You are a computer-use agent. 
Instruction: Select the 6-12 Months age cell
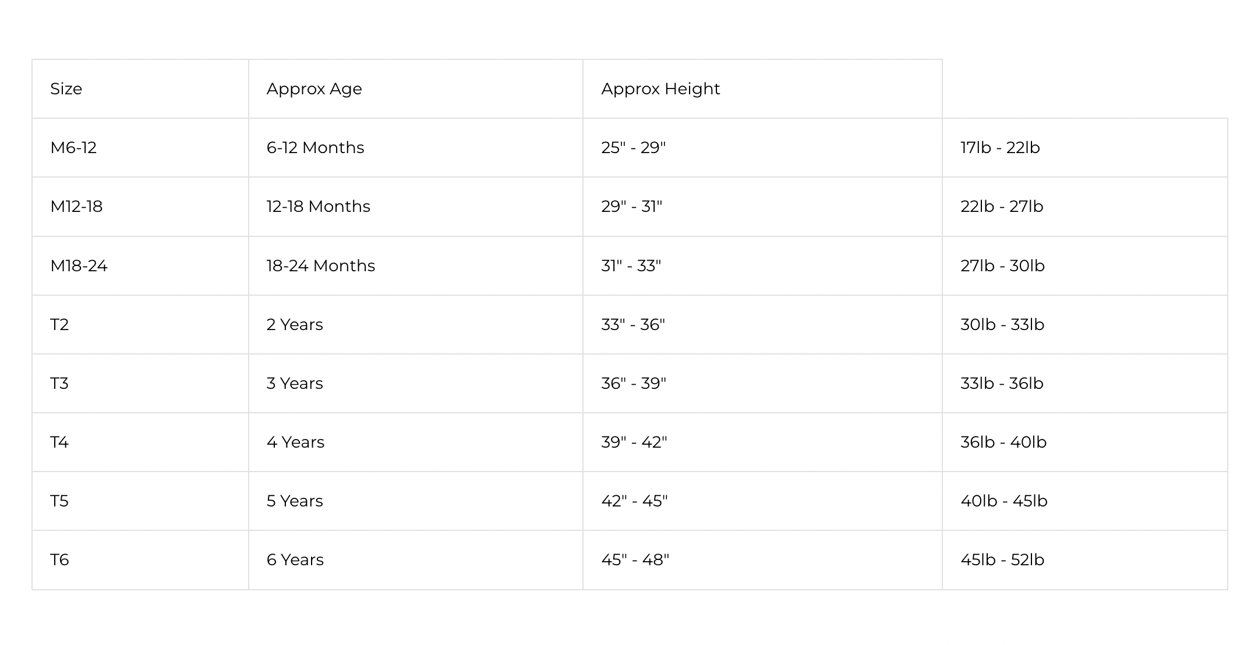point(315,148)
